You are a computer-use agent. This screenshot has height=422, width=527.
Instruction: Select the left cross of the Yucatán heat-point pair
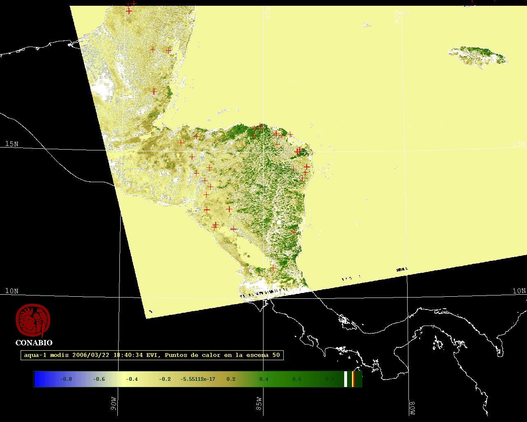(153, 49)
